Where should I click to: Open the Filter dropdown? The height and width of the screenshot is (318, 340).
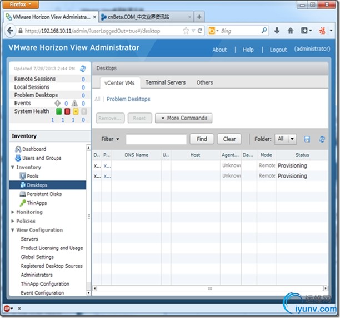(110, 139)
